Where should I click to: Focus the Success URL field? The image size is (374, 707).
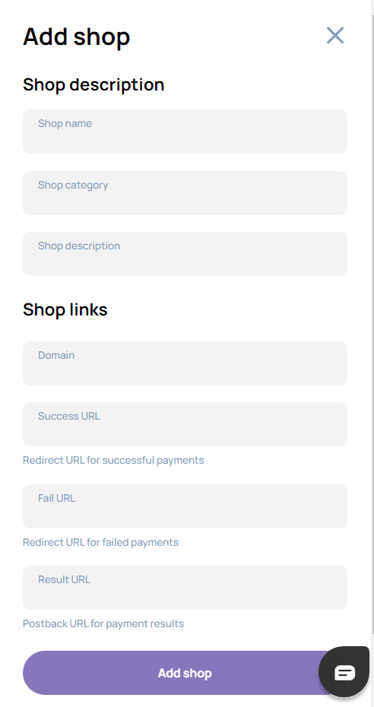click(185, 424)
